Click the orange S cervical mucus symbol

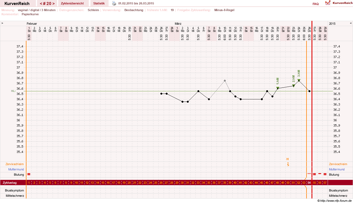click(x=288, y=165)
